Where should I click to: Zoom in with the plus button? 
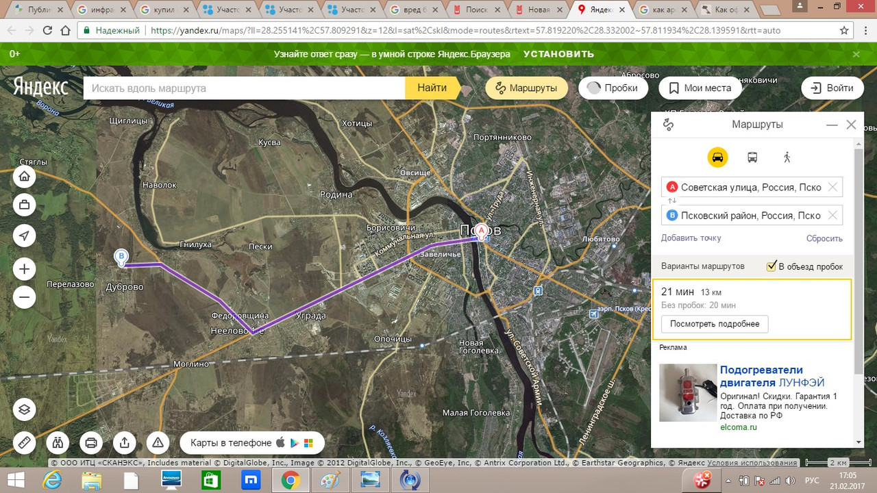[25, 269]
